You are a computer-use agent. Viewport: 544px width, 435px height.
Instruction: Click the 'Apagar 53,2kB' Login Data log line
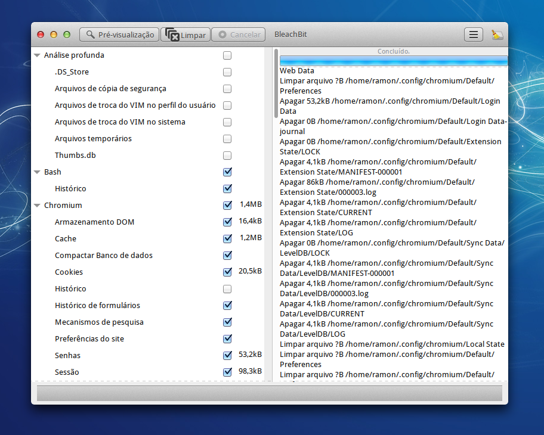point(390,106)
